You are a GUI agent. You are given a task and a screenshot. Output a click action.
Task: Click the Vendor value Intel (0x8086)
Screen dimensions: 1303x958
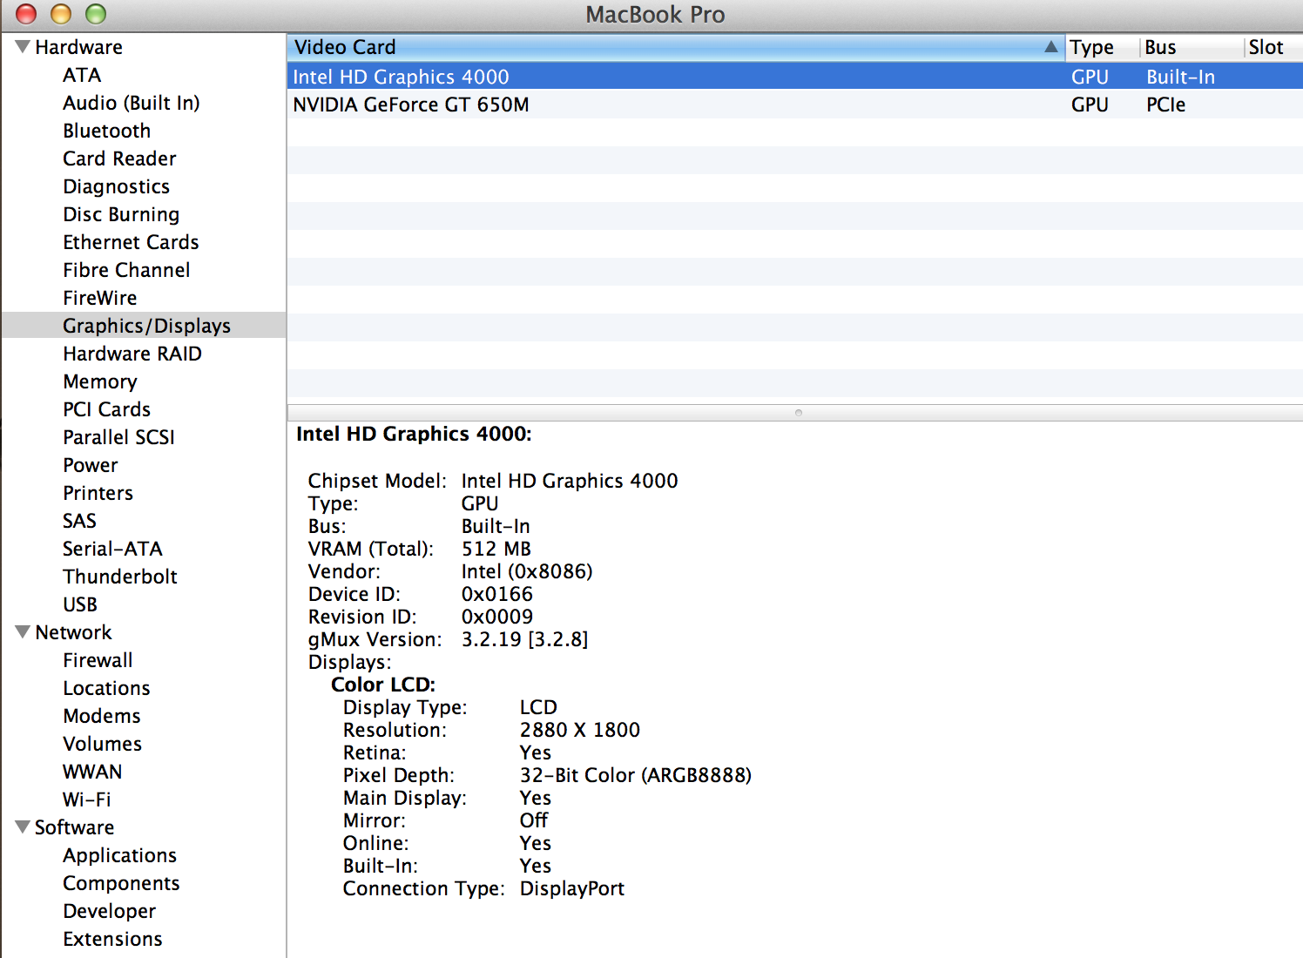pyautogui.click(x=527, y=571)
